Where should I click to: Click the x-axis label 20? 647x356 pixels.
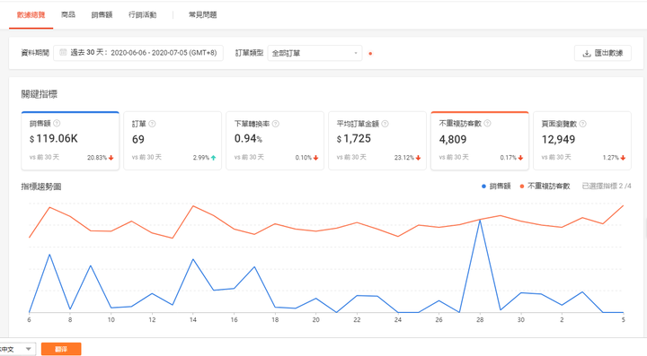pos(315,320)
